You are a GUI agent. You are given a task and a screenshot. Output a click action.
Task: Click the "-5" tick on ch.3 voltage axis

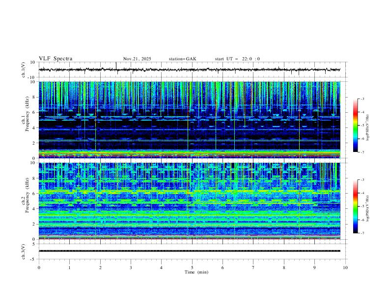tap(33, 259)
